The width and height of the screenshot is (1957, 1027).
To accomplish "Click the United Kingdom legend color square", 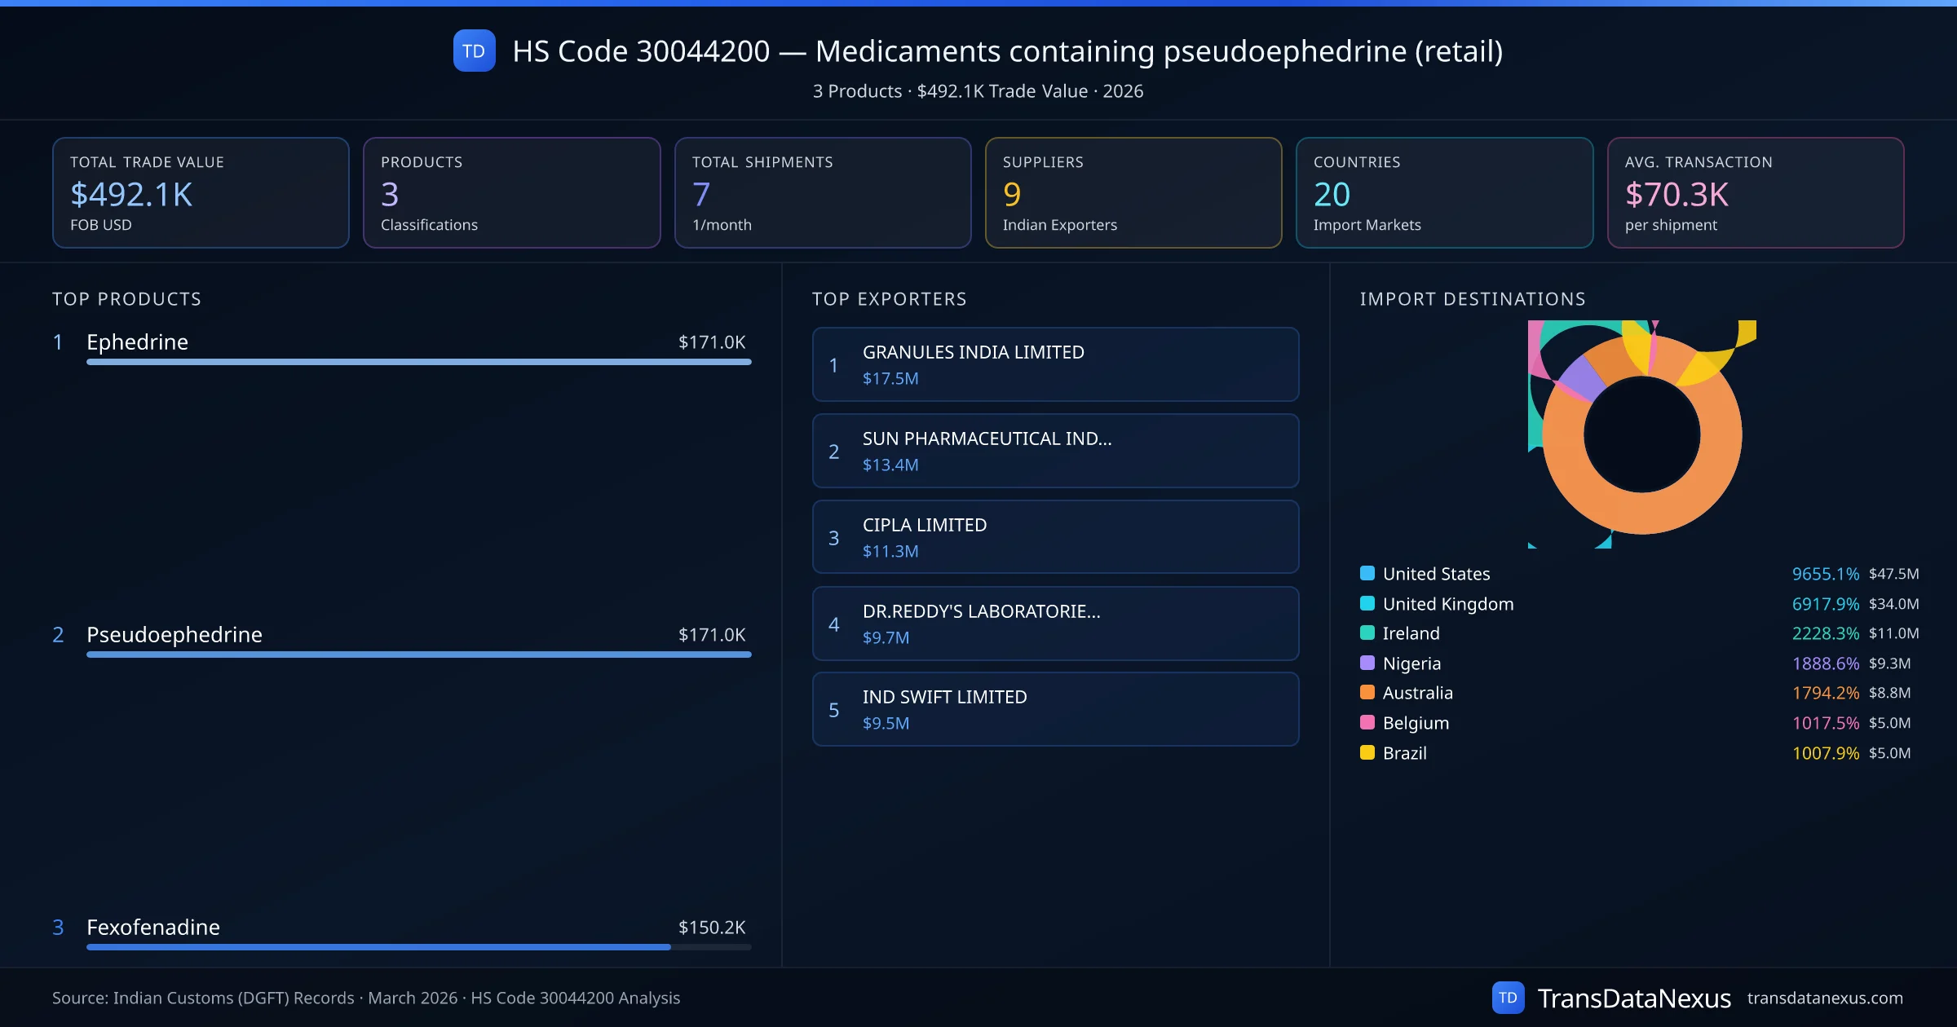I will pyautogui.click(x=1367, y=603).
